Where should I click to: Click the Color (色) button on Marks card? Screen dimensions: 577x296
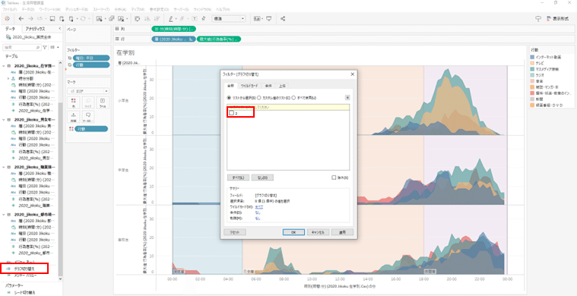74,102
